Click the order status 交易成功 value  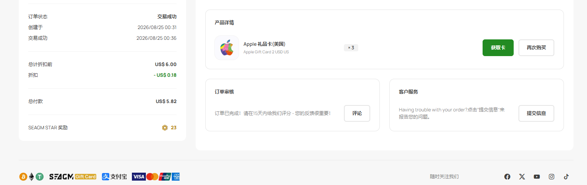click(167, 17)
